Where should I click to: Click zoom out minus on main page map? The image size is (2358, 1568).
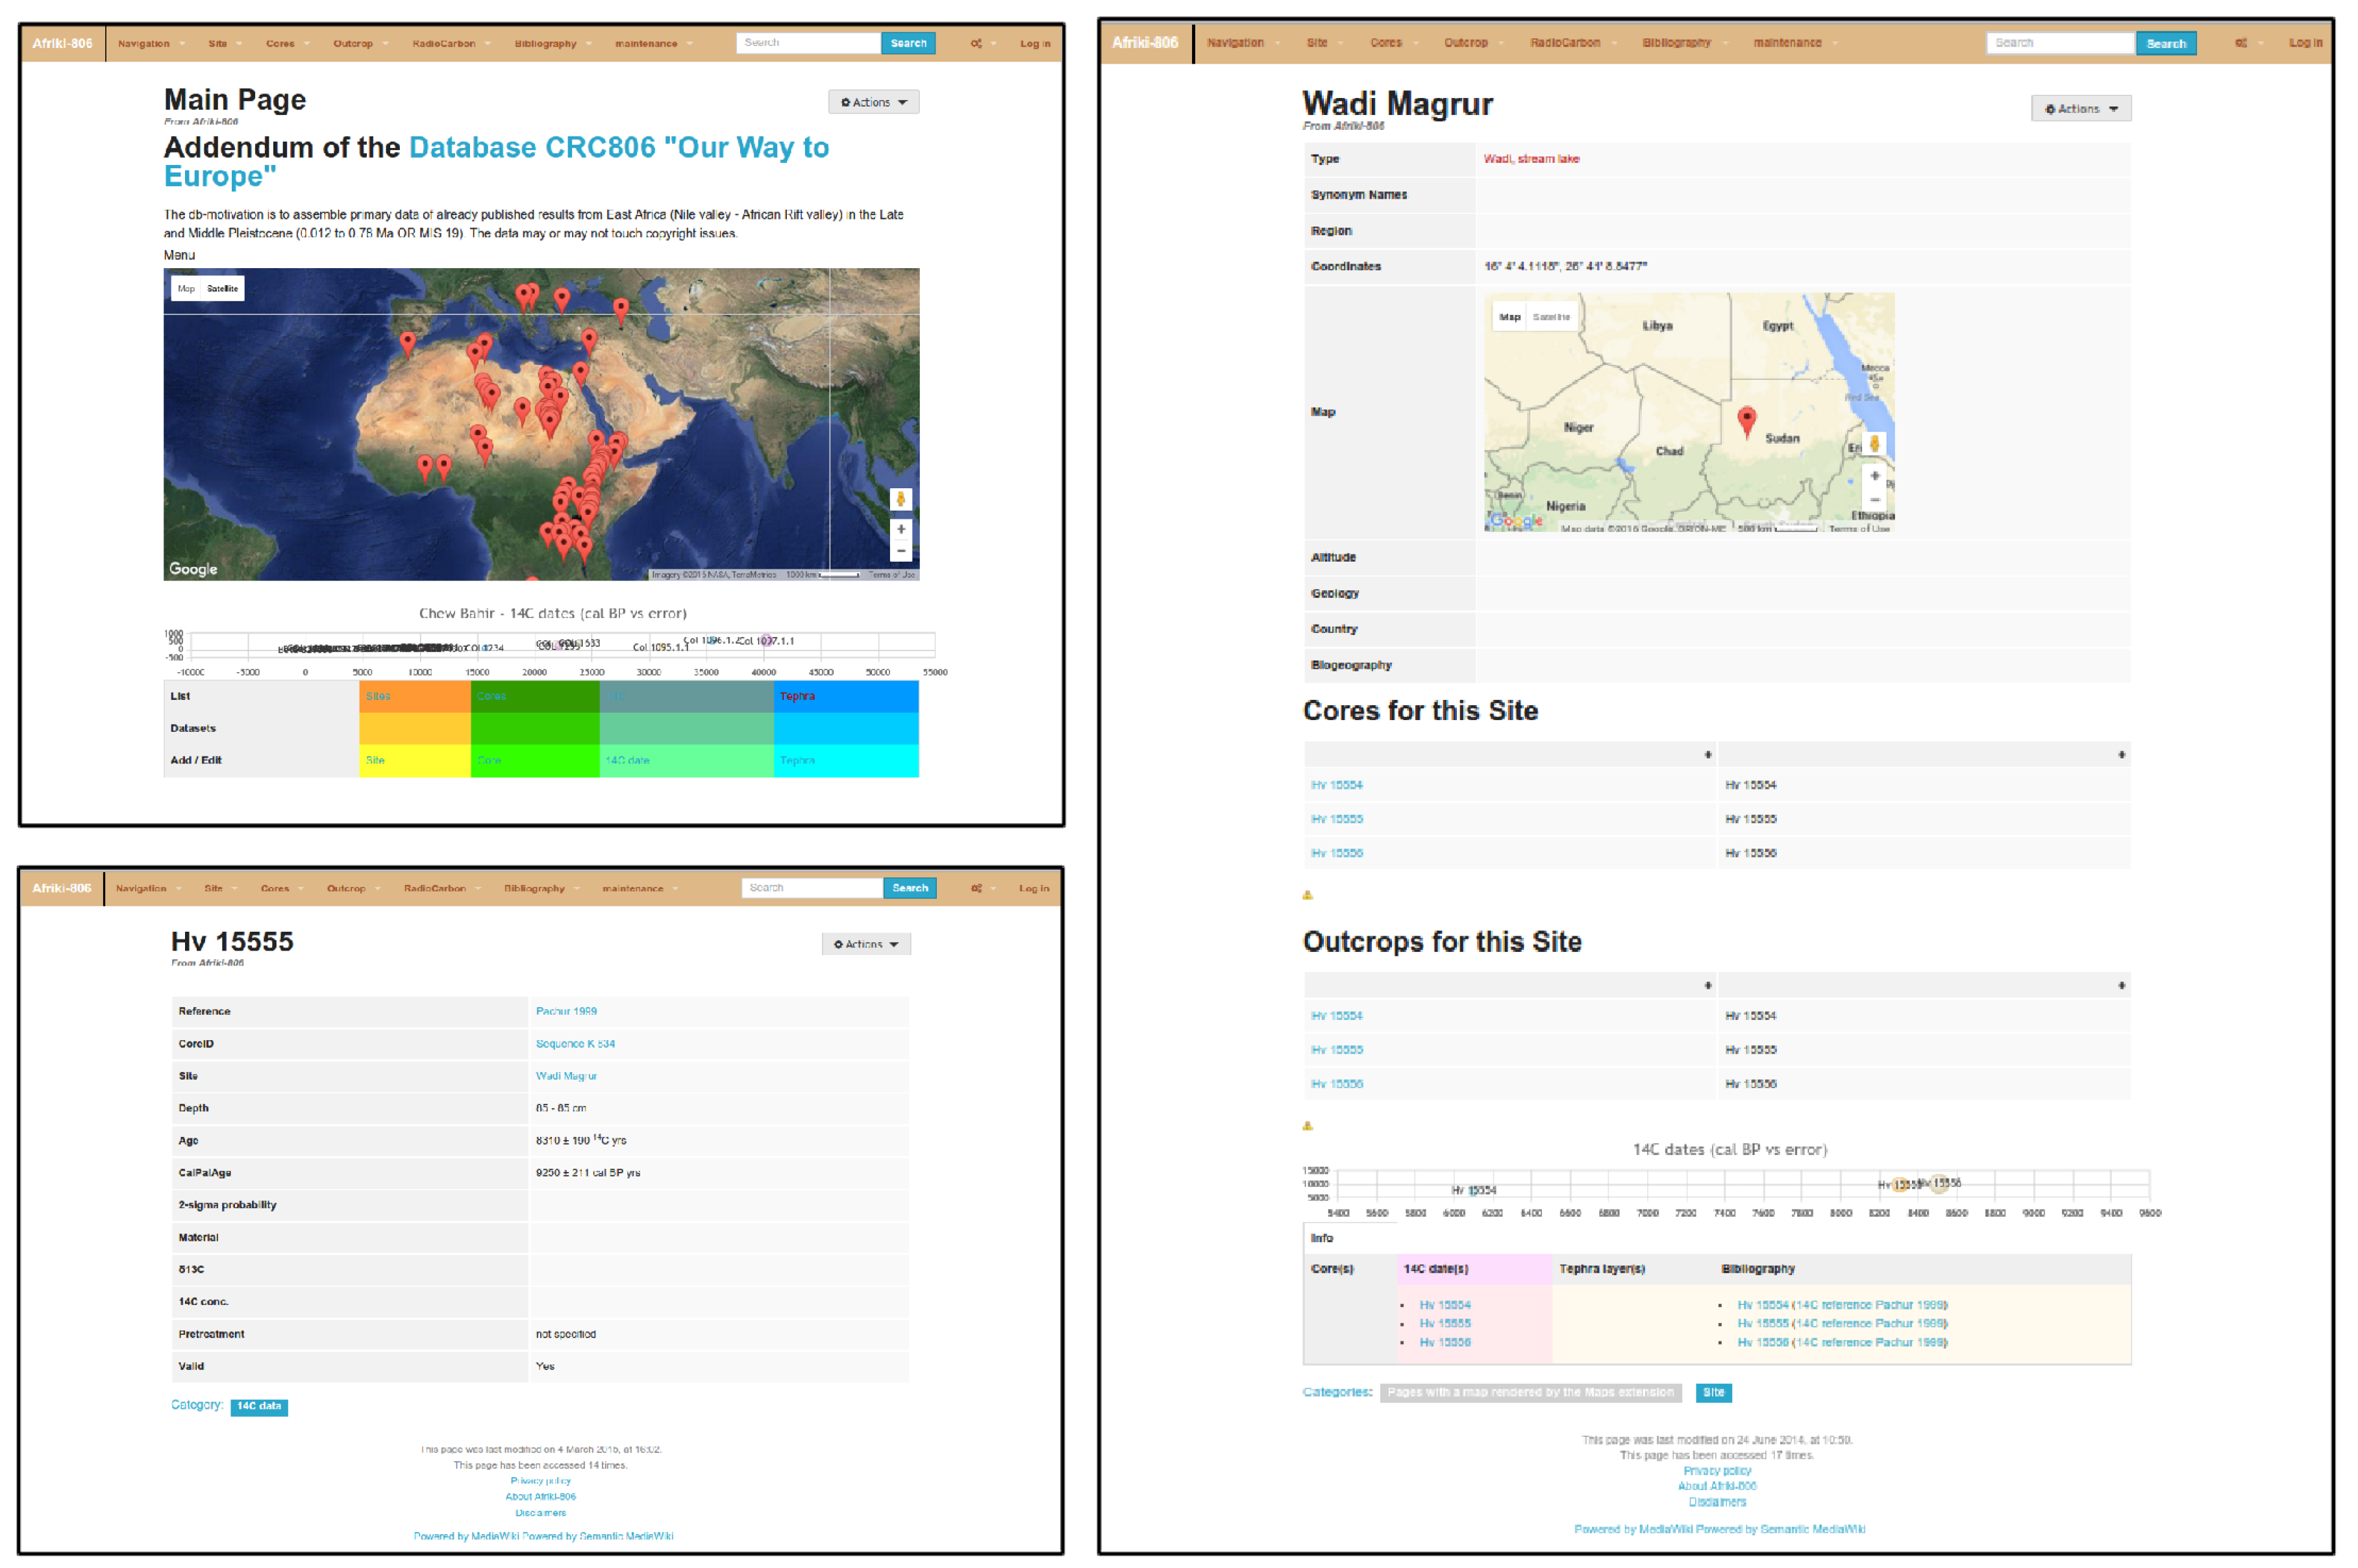[901, 551]
